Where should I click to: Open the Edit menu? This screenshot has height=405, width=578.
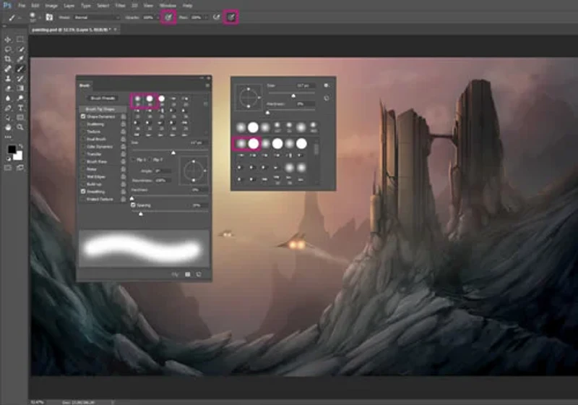pyautogui.click(x=35, y=6)
